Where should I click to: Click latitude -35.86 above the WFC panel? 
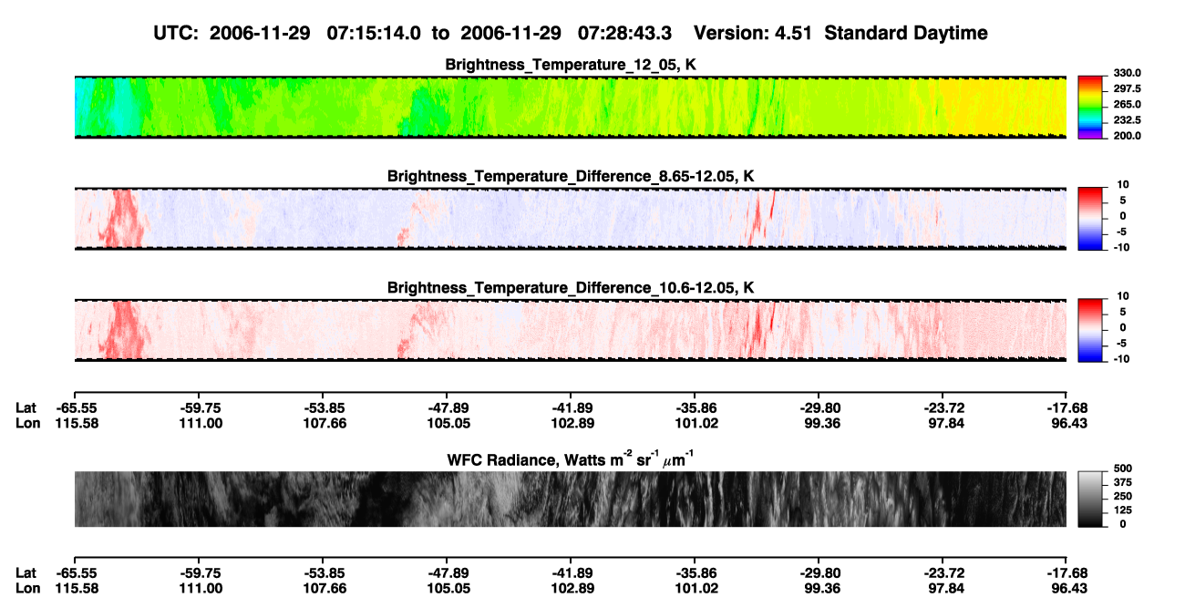[695, 408]
